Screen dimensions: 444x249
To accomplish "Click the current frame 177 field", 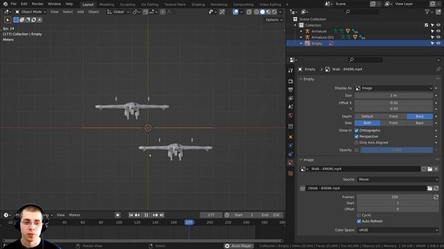I will click(211, 215).
